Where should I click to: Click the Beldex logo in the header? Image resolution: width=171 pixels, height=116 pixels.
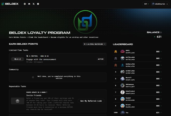pyautogui.click(x=10, y=4)
